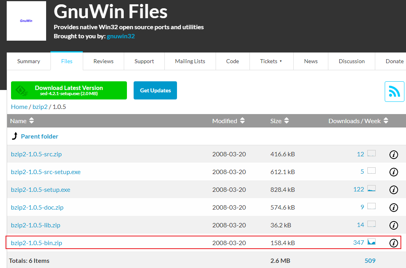Image resolution: width=406 pixels, height=268 pixels.
Task: Click the Parent folder up-arrow icon
Action: point(15,136)
